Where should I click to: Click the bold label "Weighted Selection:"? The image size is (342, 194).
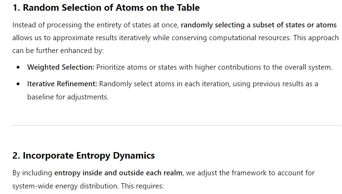(x=61, y=67)
